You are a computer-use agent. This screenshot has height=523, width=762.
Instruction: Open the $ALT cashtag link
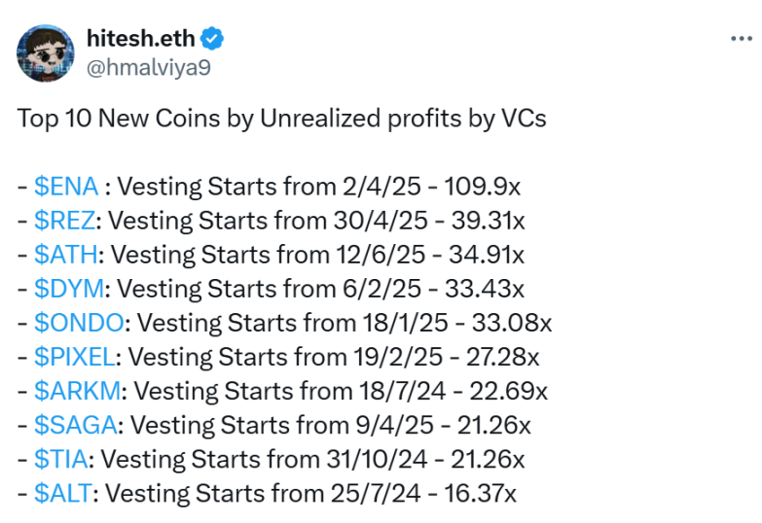click(64, 493)
